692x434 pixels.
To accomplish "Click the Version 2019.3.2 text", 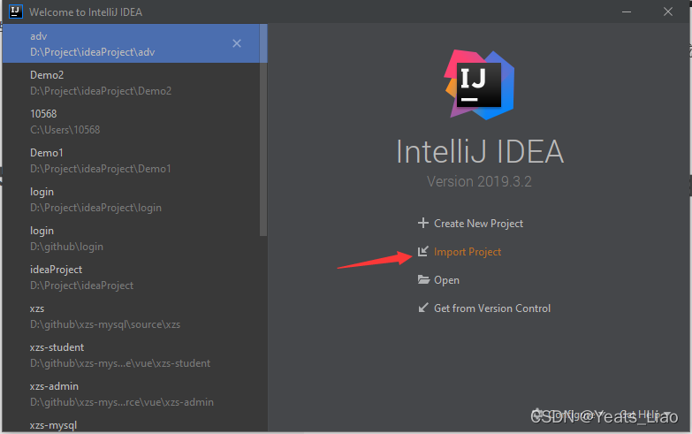I will click(x=479, y=181).
